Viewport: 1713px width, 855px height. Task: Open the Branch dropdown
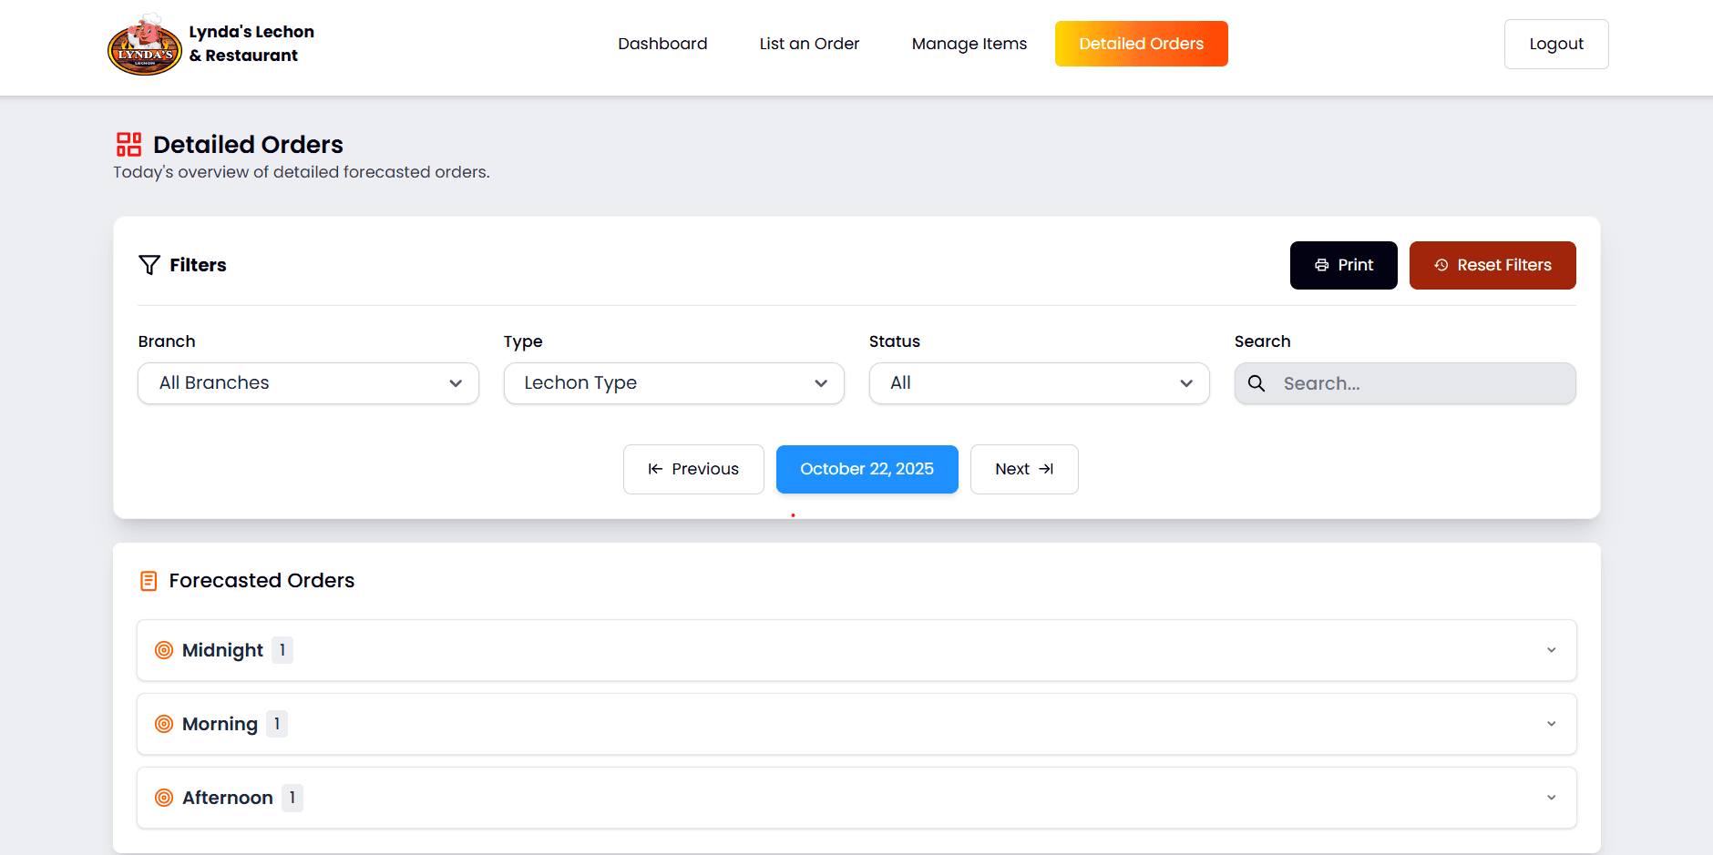pos(308,383)
